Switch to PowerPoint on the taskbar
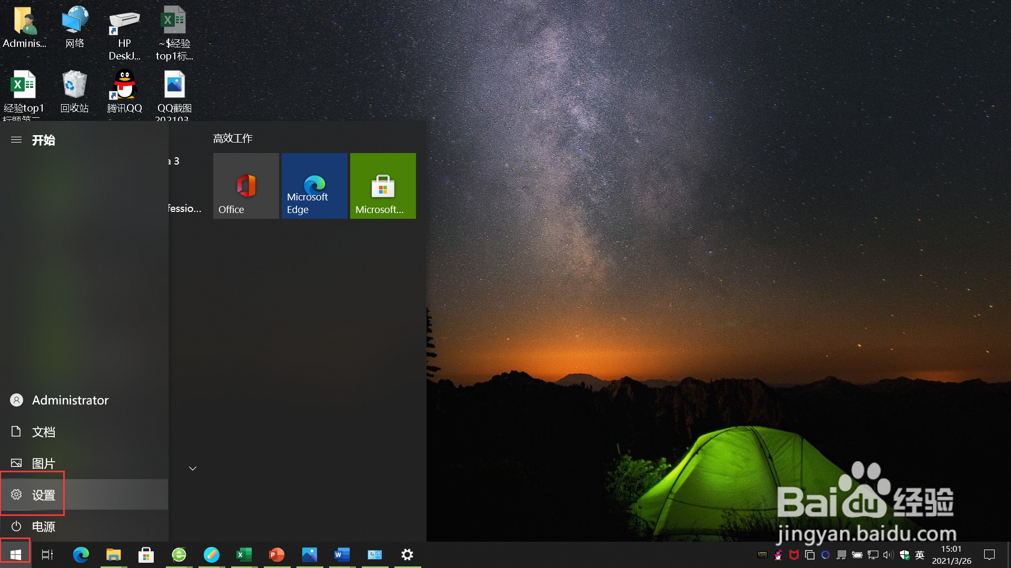The height and width of the screenshot is (568, 1011). 277,554
